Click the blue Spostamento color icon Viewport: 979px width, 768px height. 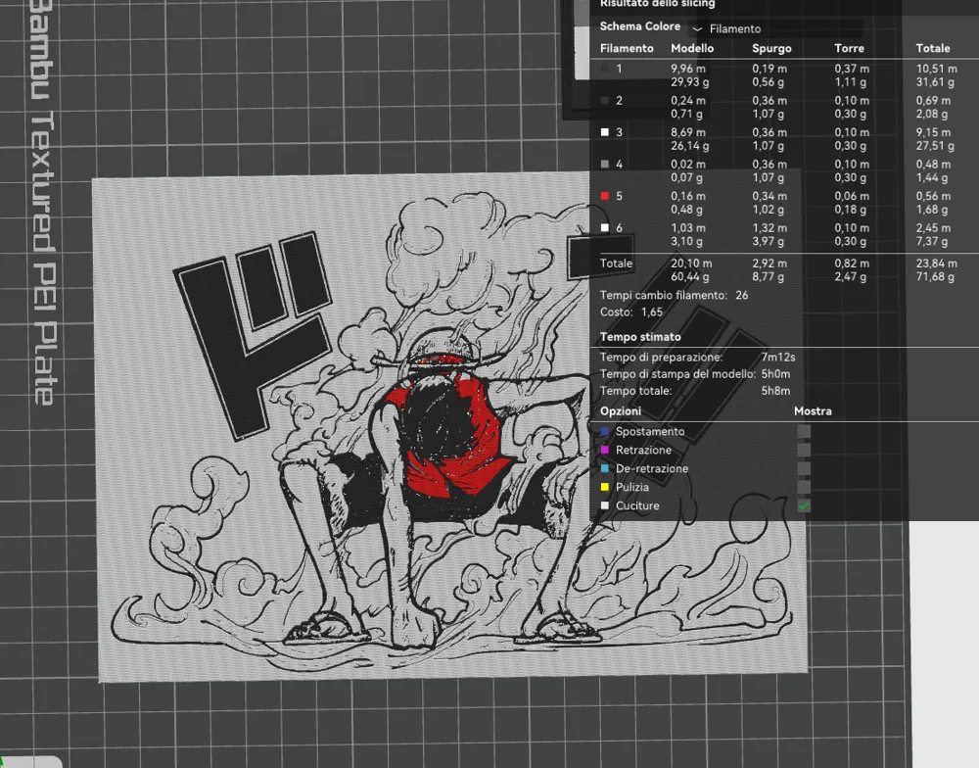tap(605, 432)
